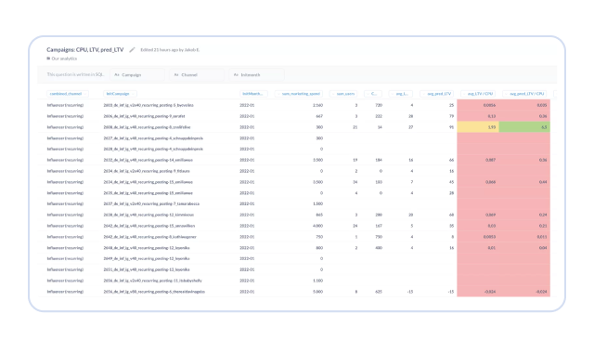Open the truncated 'avg_L...' column header
The height and width of the screenshot is (340, 594).
[x=400, y=94]
